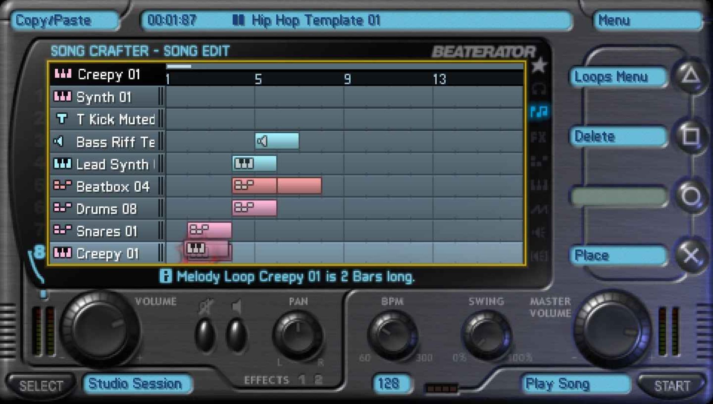Viewport: 713px width, 404px height.
Task: Toggle the track mute switch under speaker icon
Action: point(236,334)
